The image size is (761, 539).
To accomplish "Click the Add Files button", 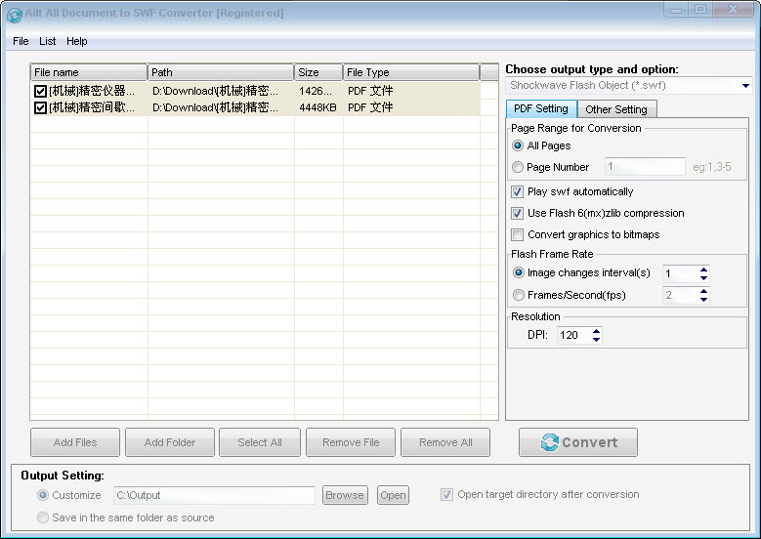I will pyautogui.click(x=75, y=442).
